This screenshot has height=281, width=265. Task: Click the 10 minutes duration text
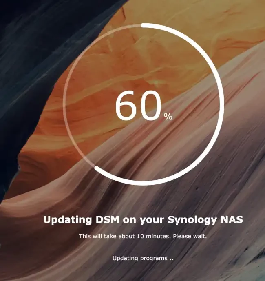(154, 236)
